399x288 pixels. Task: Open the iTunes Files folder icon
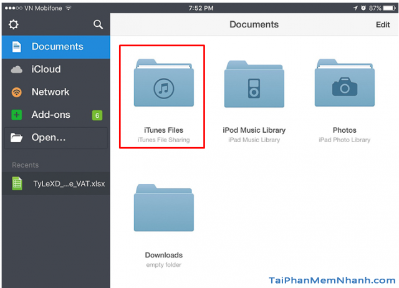click(x=163, y=83)
